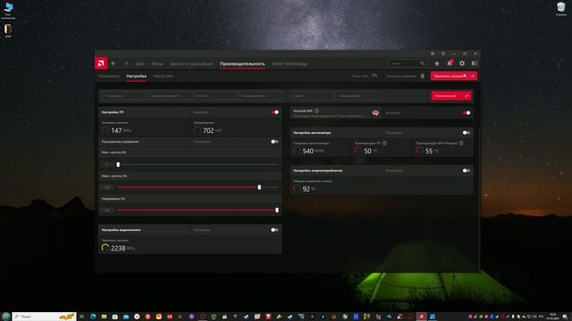Select the second tuning preset button
This screenshot has width=572, height=321.
tap(169, 96)
